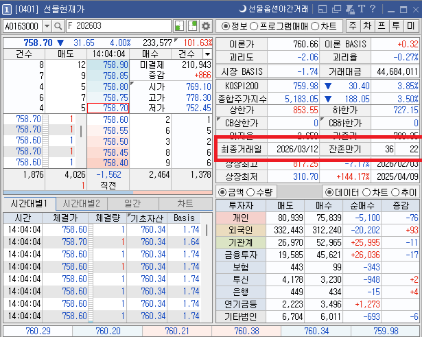Click the window layout icon in title bar
This screenshot has height=337, width=422.
point(323,9)
